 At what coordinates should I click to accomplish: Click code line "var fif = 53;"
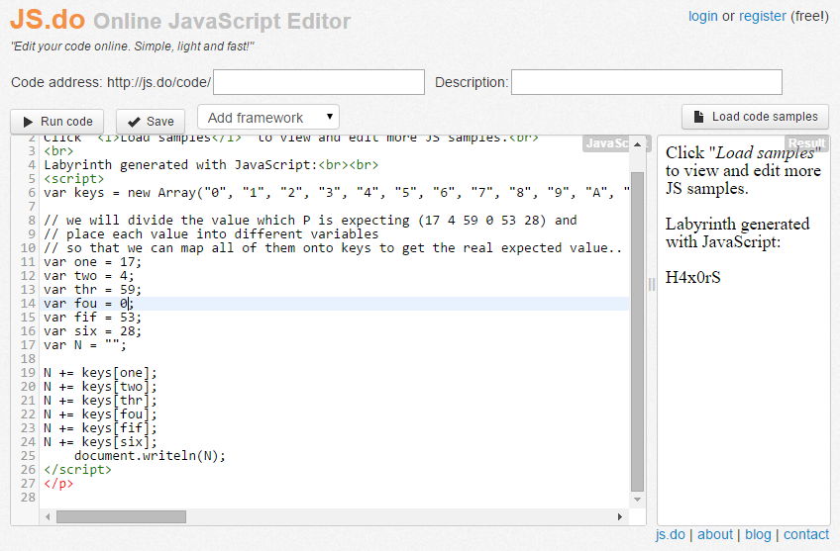[x=93, y=318]
